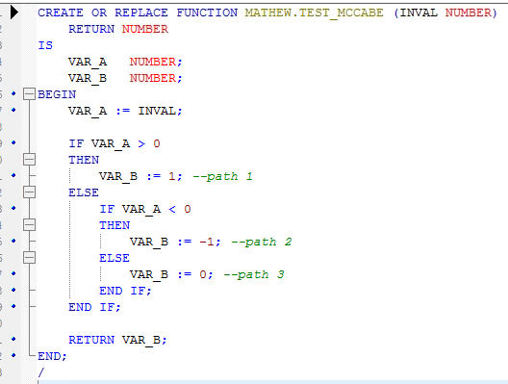Viewport: 508px width, 384px height.
Task: Click the trailing slash terminator line
Action: [41, 372]
